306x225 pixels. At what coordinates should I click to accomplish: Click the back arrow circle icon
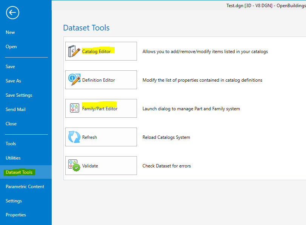pyautogui.click(x=12, y=13)
